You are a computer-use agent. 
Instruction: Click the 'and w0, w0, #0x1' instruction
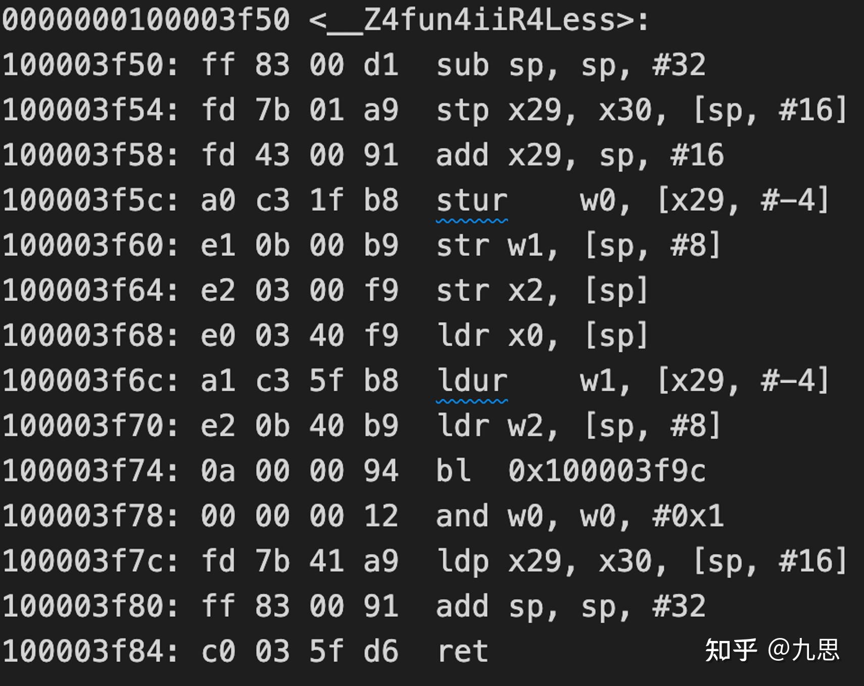pos(580,516)
